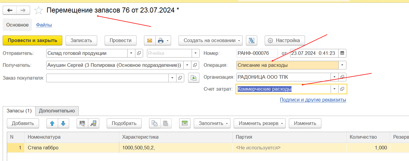Screen dimensions: 409x161
Task: Select the Стела габбро nomenclature cell
Action: 72,148
